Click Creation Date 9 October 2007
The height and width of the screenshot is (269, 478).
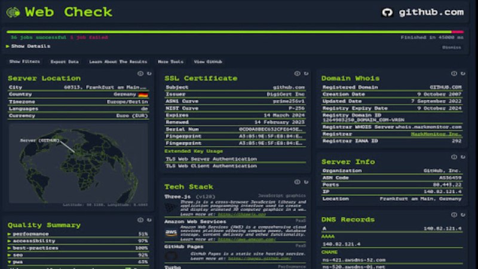(392, 94)
